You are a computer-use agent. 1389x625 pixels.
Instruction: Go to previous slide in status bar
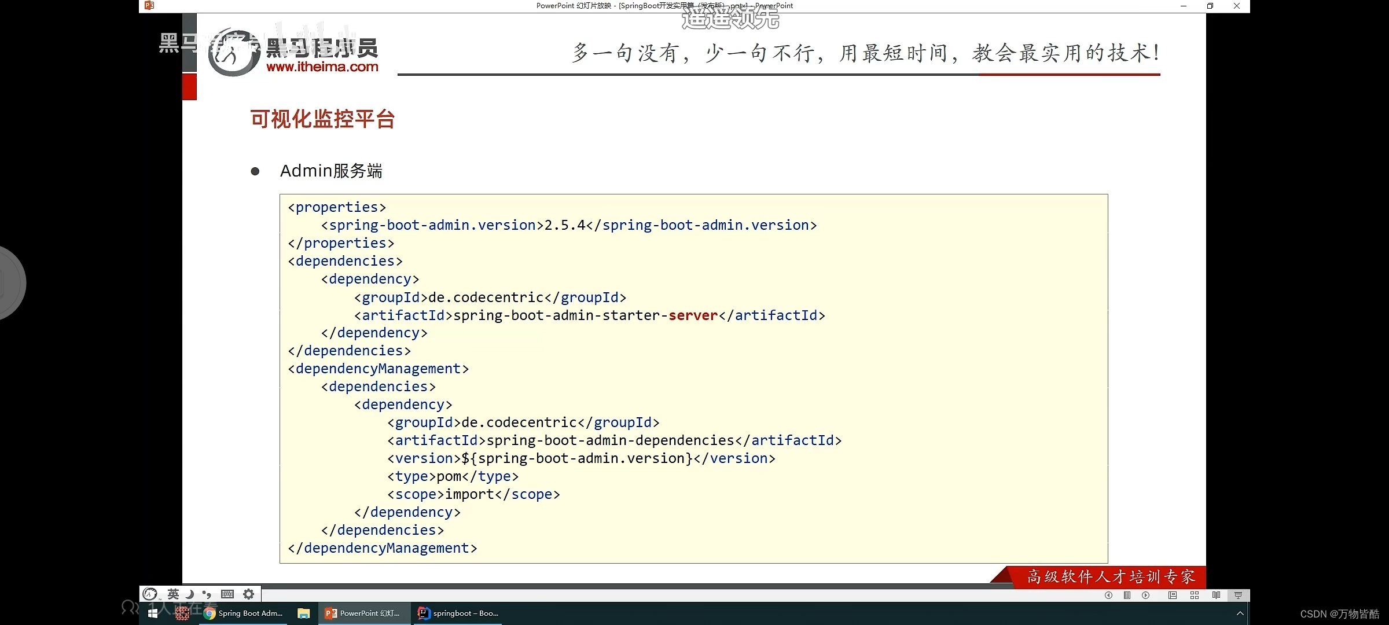click(1108, 595)
